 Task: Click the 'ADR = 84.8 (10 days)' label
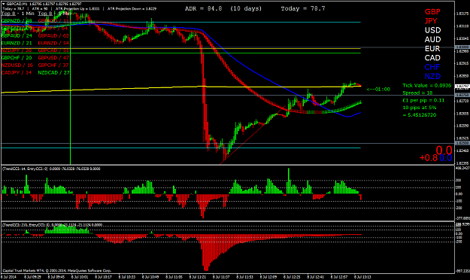tap(223, 9)
